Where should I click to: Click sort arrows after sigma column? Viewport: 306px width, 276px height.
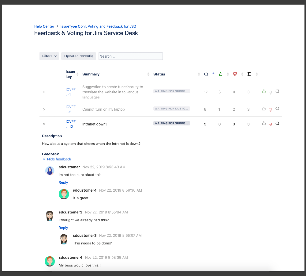pyautogui.click(x=257, y=74)
